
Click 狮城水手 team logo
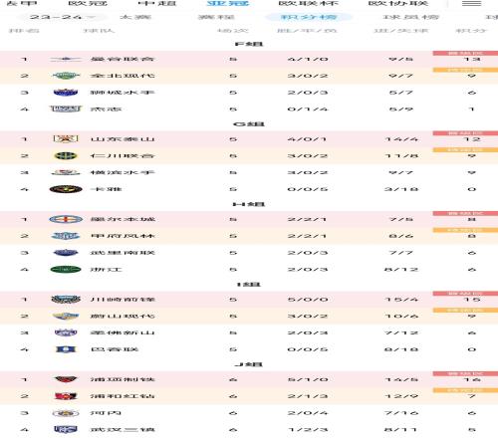click(66, 93)
